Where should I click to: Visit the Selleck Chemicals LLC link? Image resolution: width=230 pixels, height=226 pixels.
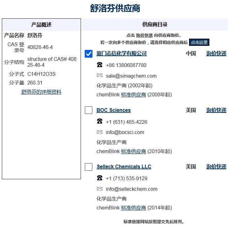click(x=124, y=166)
